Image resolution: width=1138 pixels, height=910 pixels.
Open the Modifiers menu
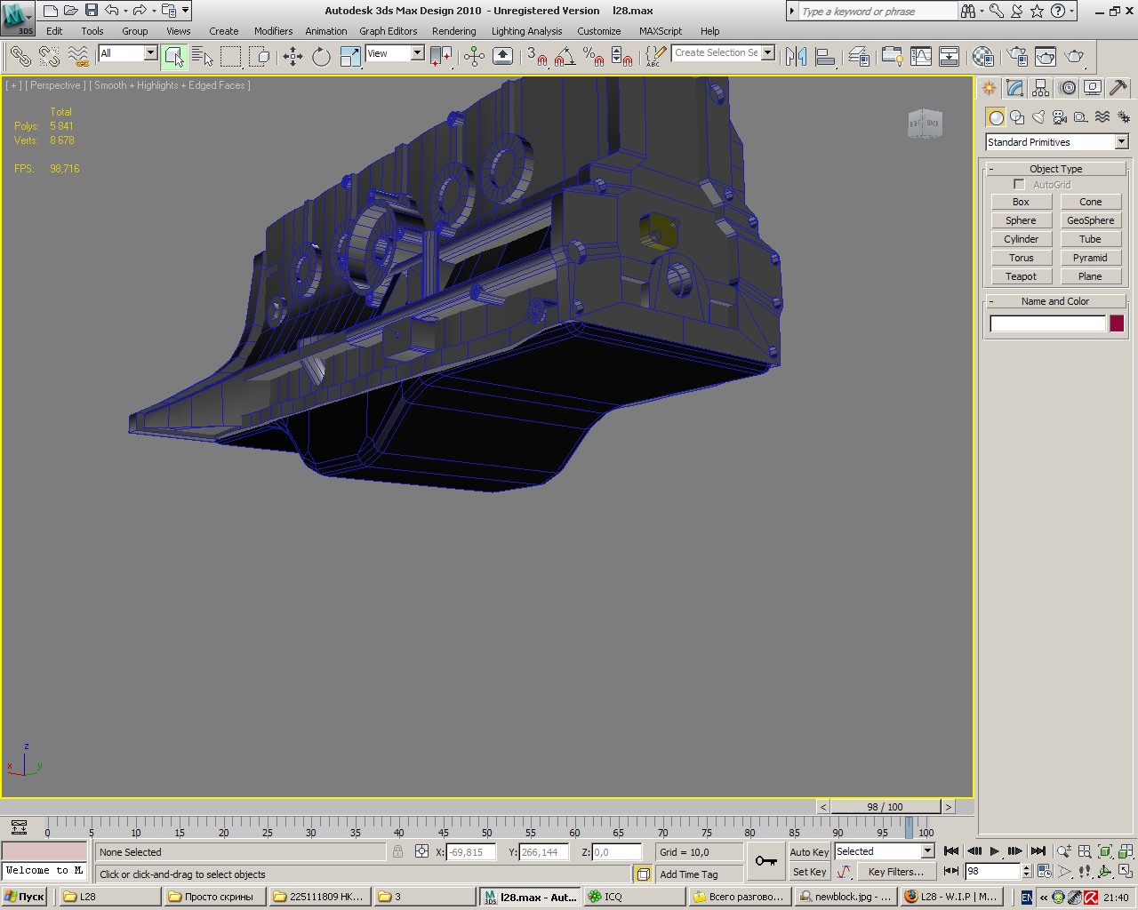[273, 31]
